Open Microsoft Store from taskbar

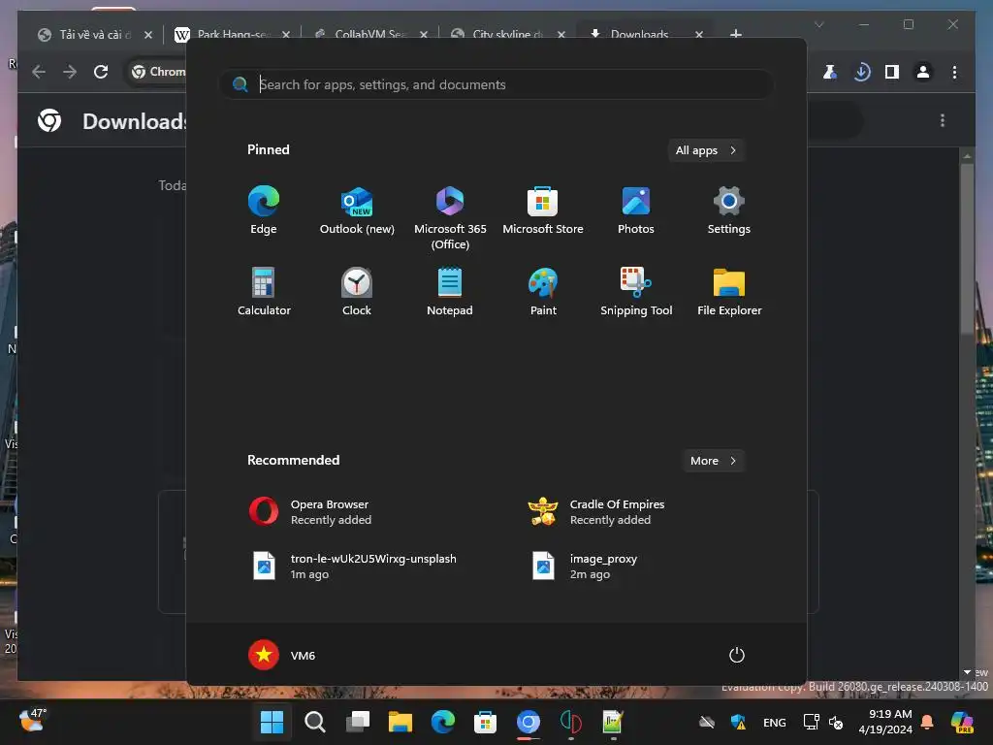[x=485, y=722]
